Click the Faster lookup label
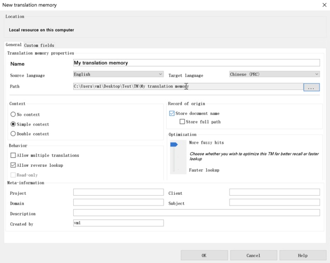The image size is (330, 263). click(204, 170)
